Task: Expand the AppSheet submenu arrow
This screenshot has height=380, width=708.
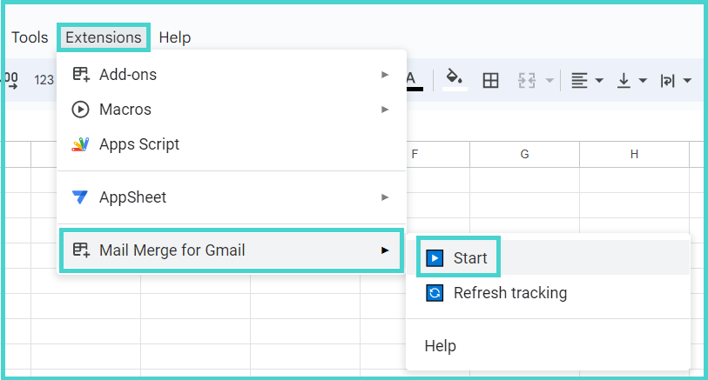Action: click(385, 197)
